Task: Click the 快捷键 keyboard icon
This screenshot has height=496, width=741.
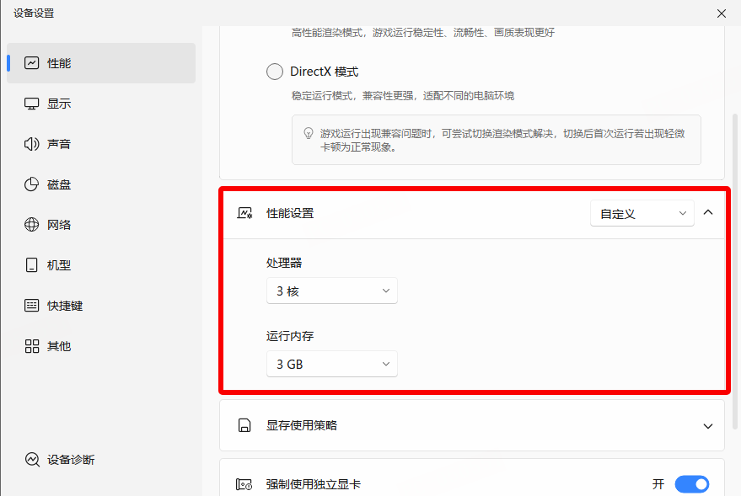Action: (32, 306)
